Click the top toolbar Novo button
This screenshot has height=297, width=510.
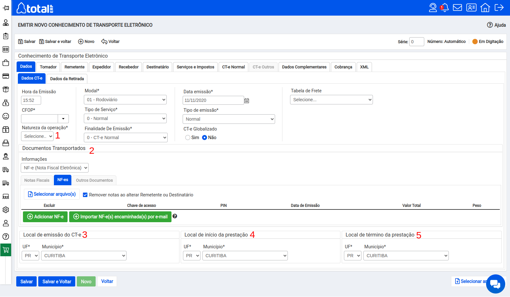click(x=86, y=41)
